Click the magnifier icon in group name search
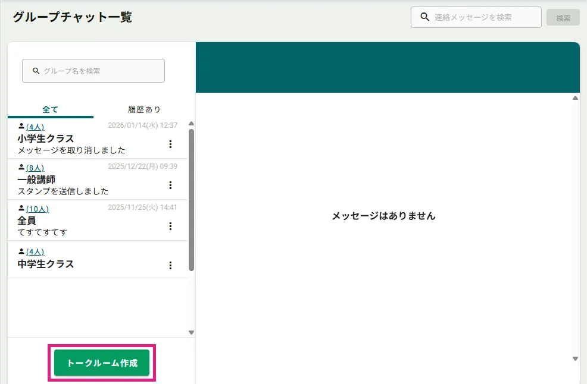Image resolution: width=587 pixels, height=384 pixels. (36, 71)
